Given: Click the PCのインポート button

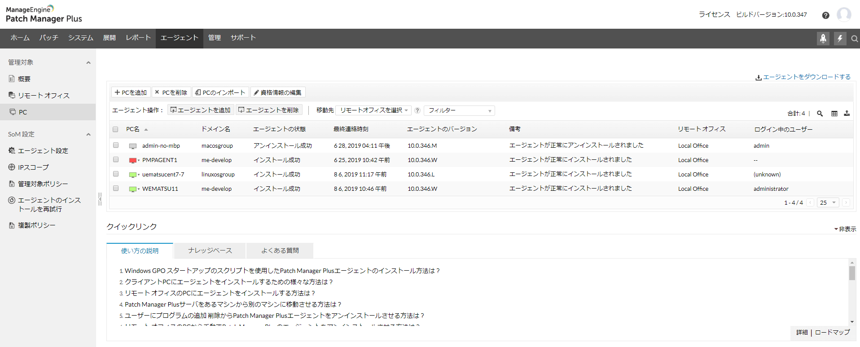Looking at the screenshot, I should coord(220,92).
